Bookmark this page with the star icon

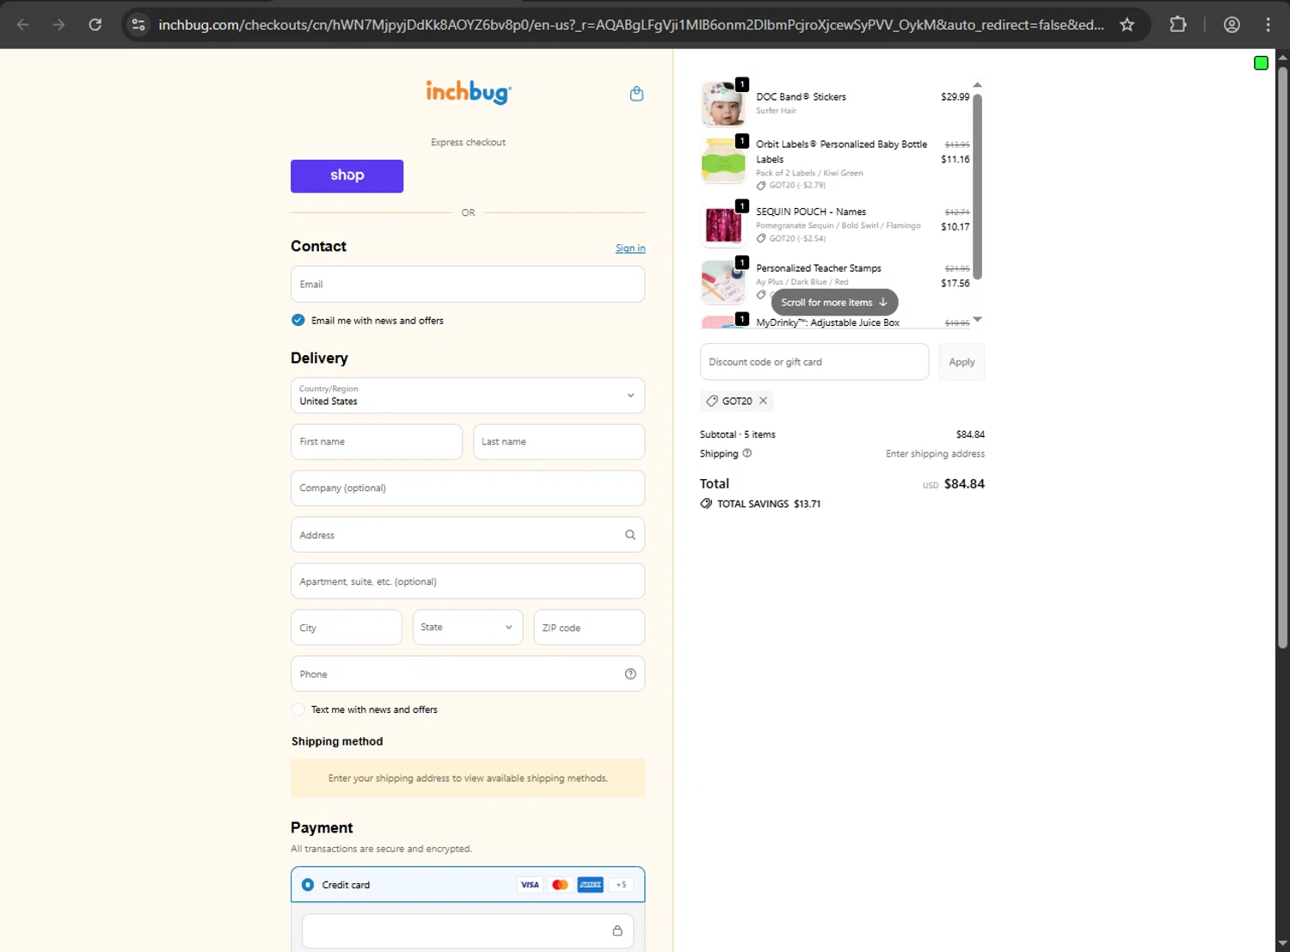point(1127,25)
